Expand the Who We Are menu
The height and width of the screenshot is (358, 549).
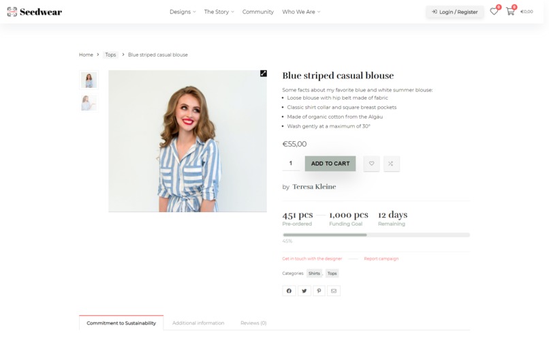301,12
